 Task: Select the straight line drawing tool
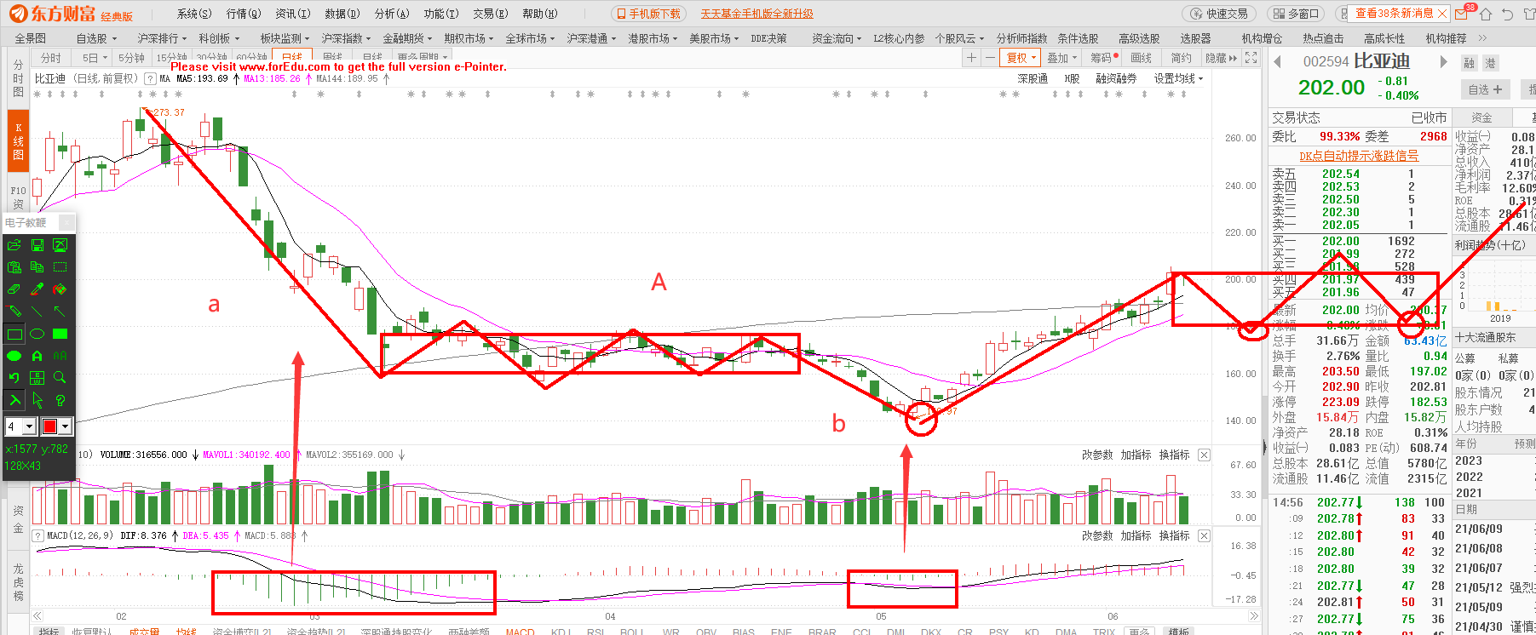[x=37, y=312]
